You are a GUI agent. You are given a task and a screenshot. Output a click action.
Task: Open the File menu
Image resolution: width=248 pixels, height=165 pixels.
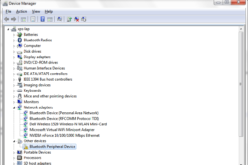[x=8, y=11]
